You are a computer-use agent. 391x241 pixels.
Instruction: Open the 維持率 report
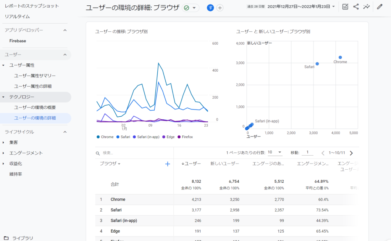[x=16, y=174]
